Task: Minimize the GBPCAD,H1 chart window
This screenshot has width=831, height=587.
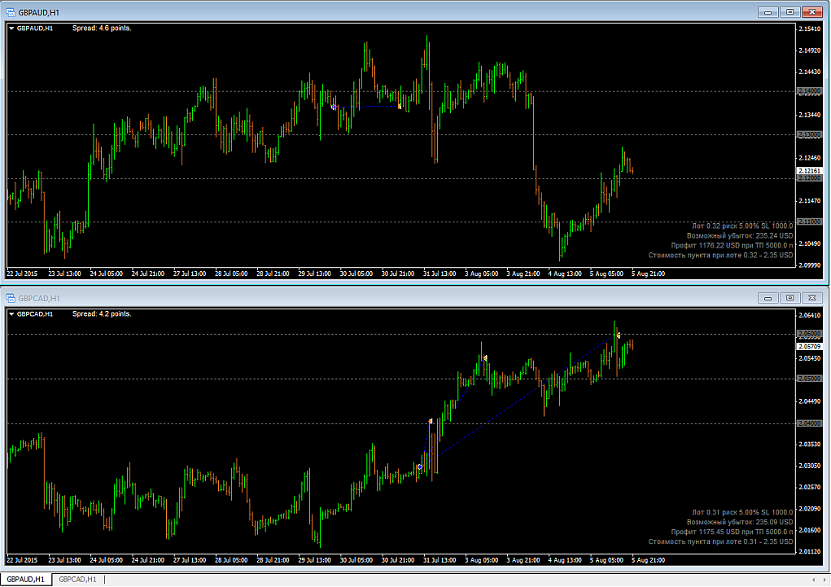Action: click(x=768, y=297)
